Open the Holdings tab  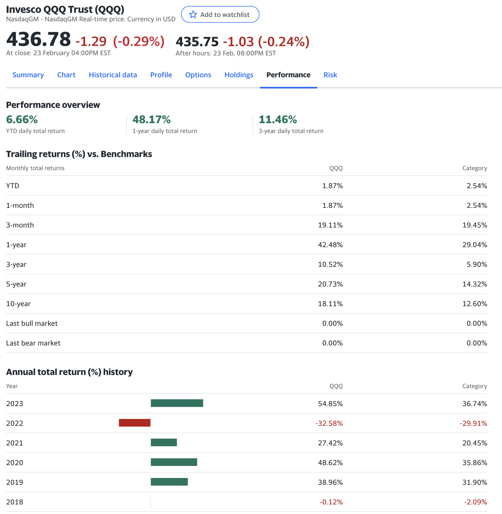coord(239,75)
